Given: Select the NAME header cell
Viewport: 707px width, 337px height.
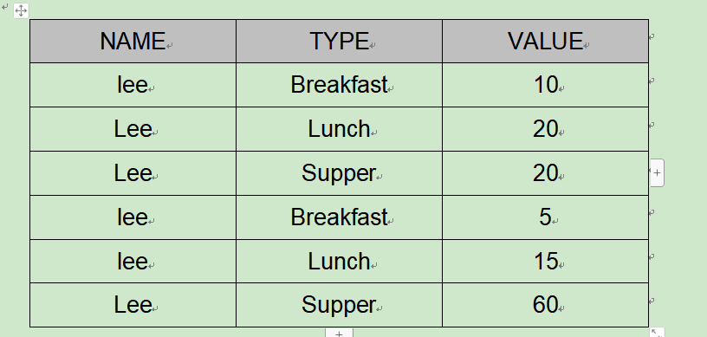Looking at the screenshot, I should tap(133, 41).
